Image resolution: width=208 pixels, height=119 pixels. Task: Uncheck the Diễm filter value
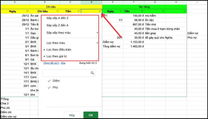pos(49,81)
